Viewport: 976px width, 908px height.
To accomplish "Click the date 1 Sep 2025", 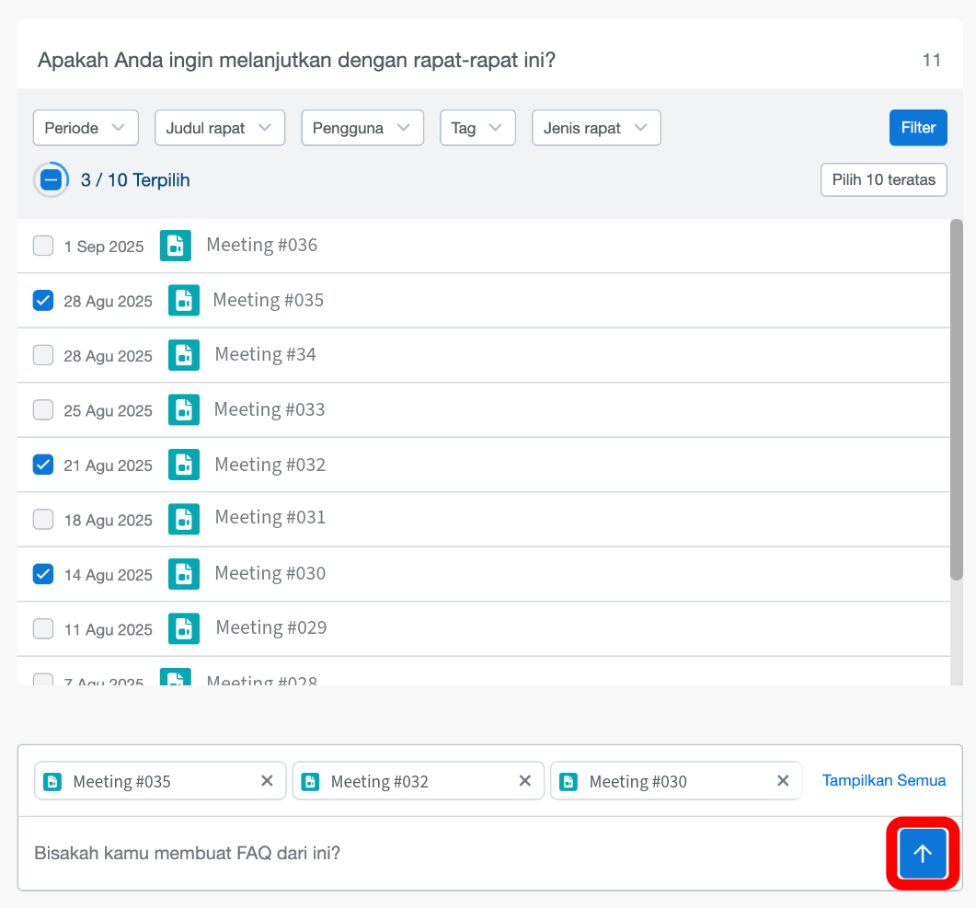I will (x=104, y=247).
